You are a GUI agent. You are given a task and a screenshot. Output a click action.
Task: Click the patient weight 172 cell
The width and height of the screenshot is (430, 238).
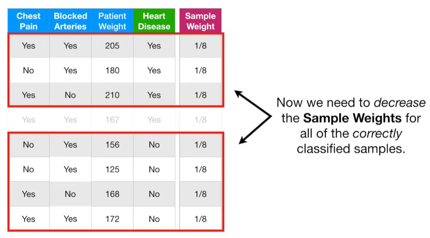(112, 219)
